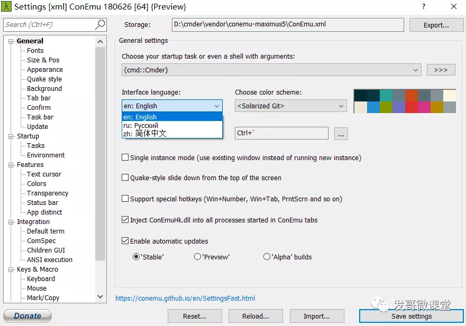Image resolution: width=466 pixels, height=326 pixels.
Task: Click the search magnifier icon
Action: point(100,25)
